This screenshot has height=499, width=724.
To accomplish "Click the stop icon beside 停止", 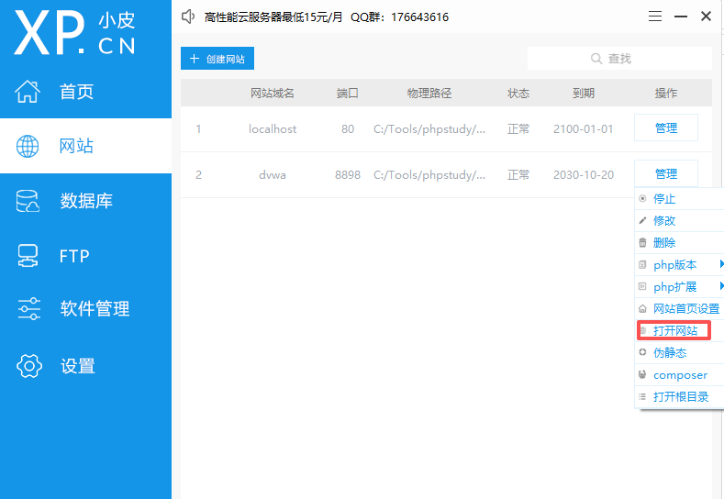I will [642, 198].
